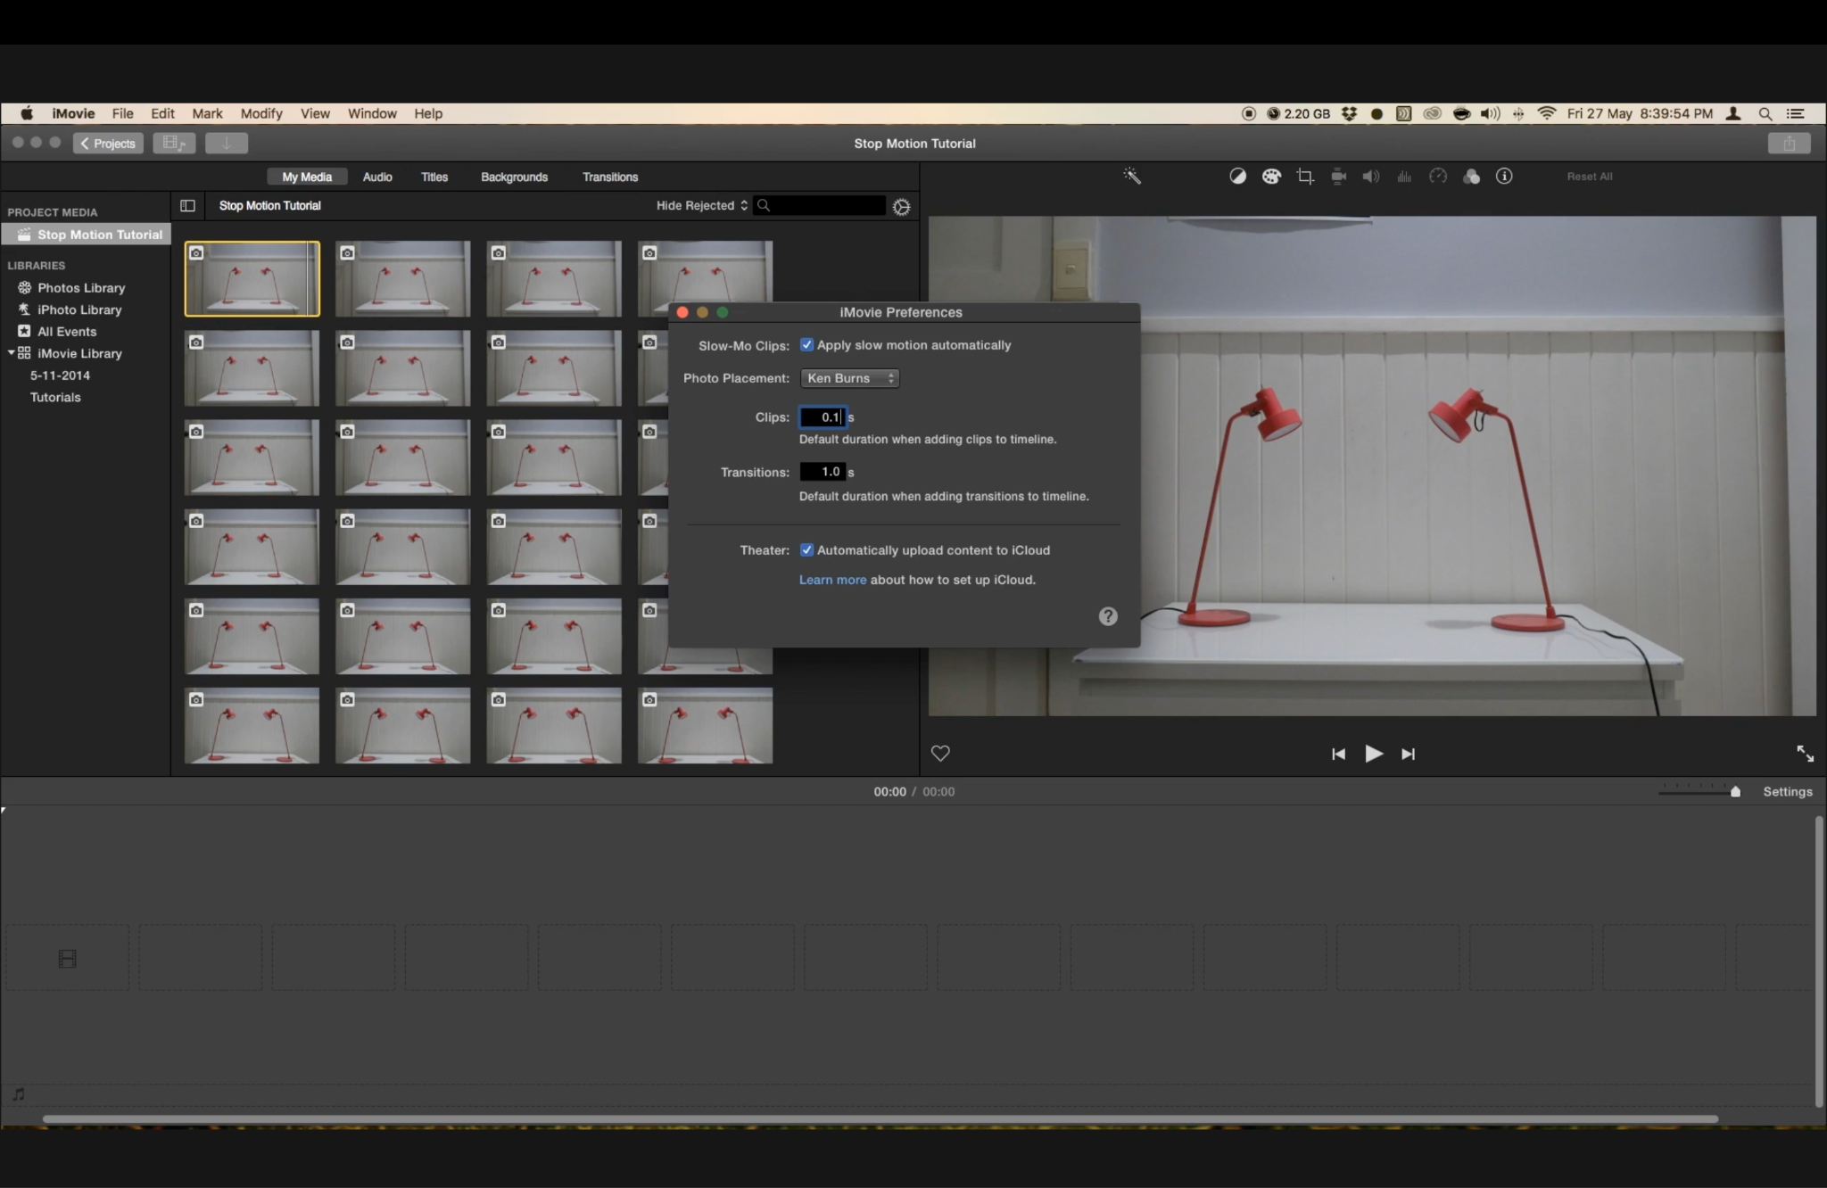Open the Notification Center icon
Image resolution: width=1827 pixels, height=1188 pixels.
[1795, 113]
